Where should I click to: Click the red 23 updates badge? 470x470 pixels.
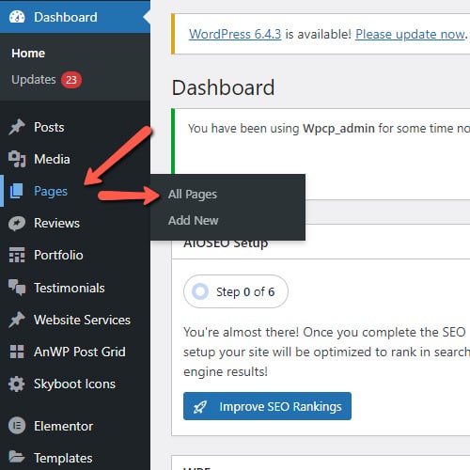click(x=71, y=80)
